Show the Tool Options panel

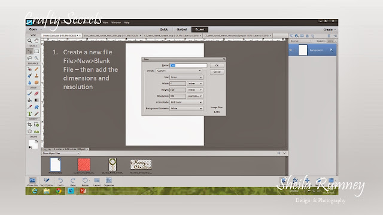click(x=47, y=182)
